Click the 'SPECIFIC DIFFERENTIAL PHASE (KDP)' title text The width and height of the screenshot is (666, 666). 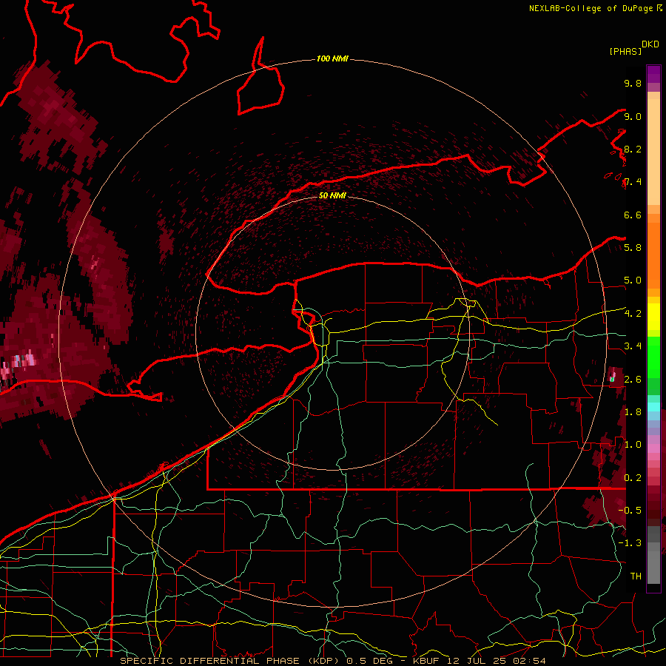pos(232,661)
